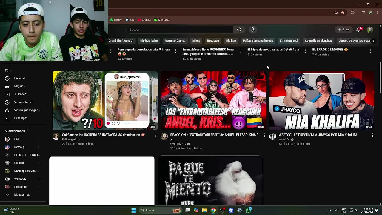382x215 pixels.
Task: Open Calificando los INCREÍBLES INSTAGRAMS title link
Action: (103, 135)
